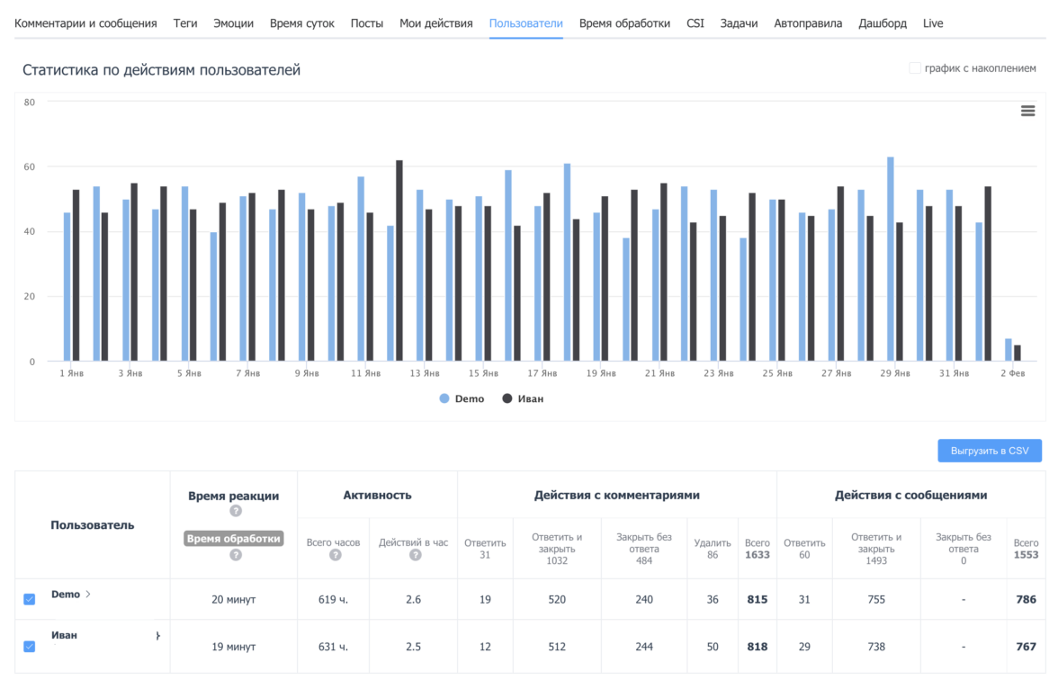Image resolution: width=1058 pixels, height=680 pixels.
Task: Uncheck the Demo user checkbox
Action: tap(30, 599)
